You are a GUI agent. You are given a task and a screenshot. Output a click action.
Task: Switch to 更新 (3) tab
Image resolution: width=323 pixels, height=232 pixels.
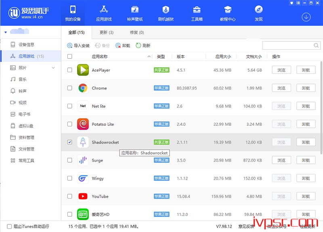(107, 32)
